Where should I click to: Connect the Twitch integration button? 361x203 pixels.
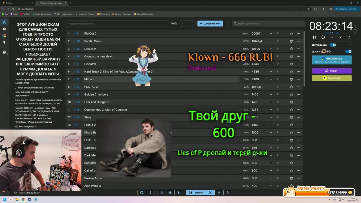tap(332, 71)
